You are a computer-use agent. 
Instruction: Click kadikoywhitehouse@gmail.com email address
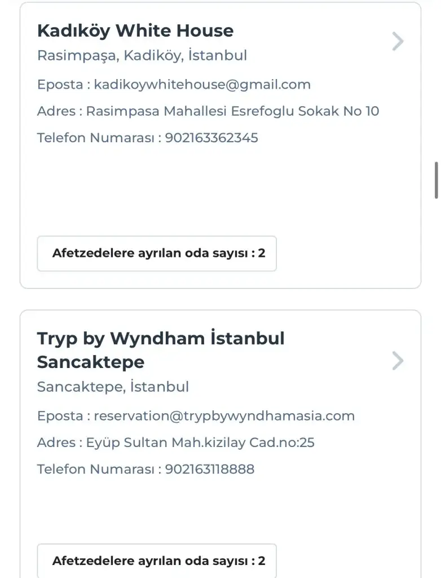click(x=202, y=85)
